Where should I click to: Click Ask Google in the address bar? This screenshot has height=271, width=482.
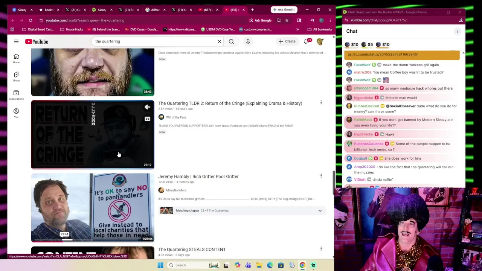[260, 20]
